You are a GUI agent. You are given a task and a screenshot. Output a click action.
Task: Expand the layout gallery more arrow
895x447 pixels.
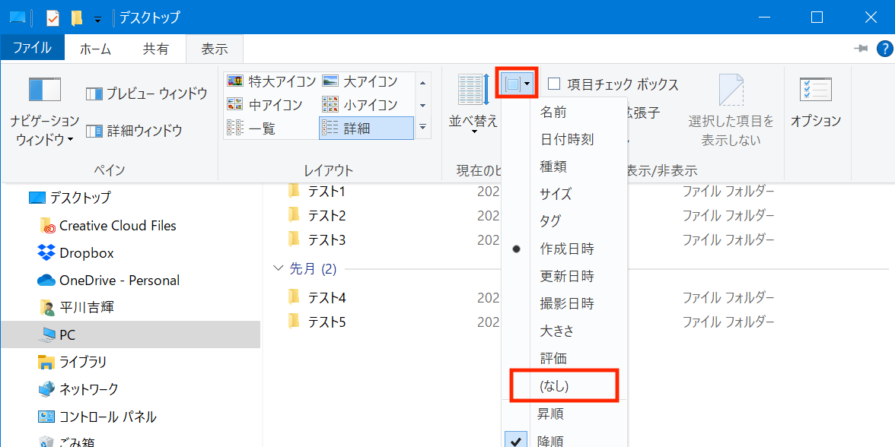[x=423, y=127]
